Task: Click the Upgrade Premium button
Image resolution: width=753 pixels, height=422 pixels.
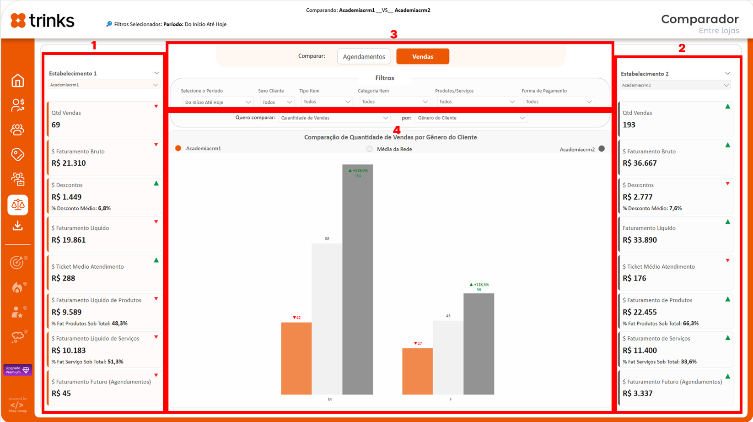Action: coord(17,370)
